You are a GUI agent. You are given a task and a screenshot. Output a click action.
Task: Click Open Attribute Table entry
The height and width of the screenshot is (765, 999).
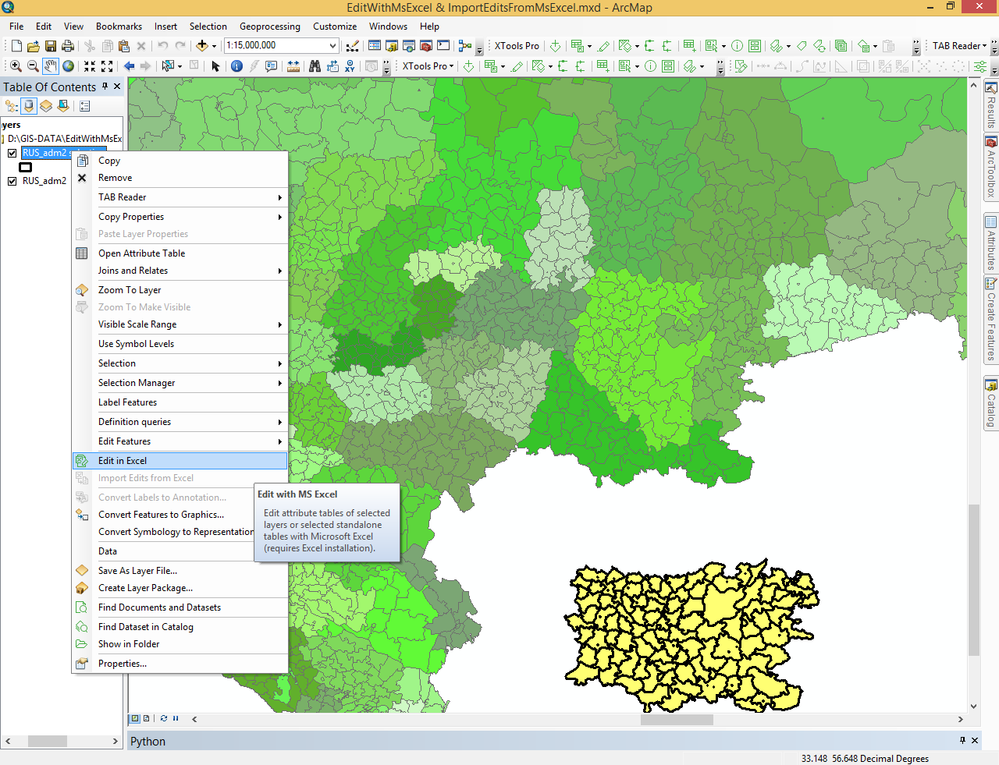pos(141,253)
